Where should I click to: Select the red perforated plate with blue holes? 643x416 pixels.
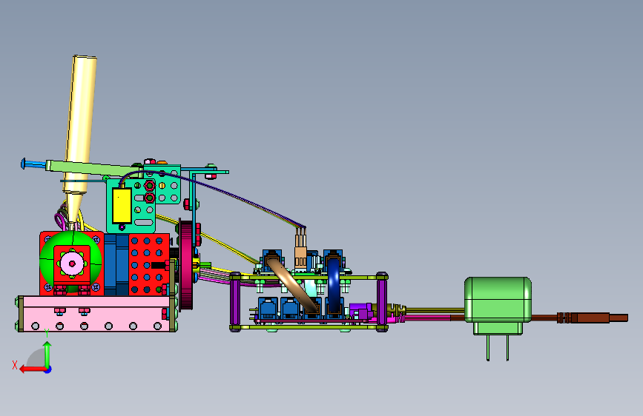pos(149,264)
